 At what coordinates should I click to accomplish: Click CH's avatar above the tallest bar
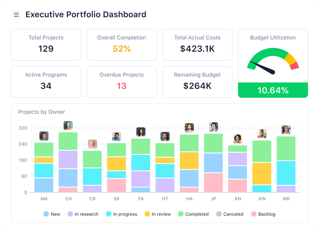tap(68, 126)
